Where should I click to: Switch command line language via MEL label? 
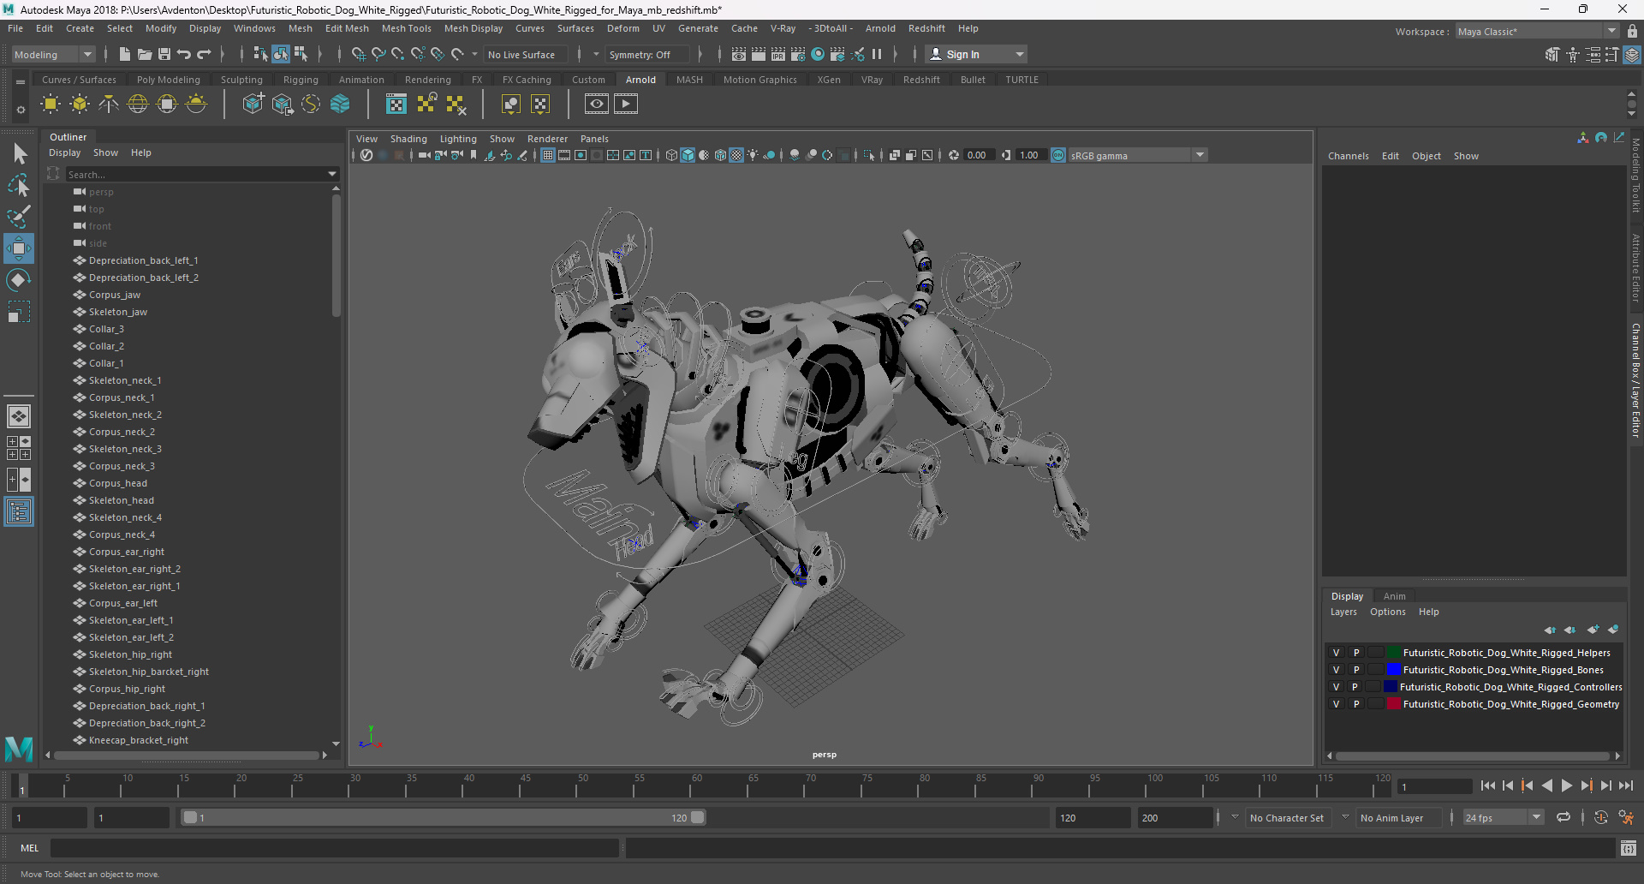coord(30,848)
